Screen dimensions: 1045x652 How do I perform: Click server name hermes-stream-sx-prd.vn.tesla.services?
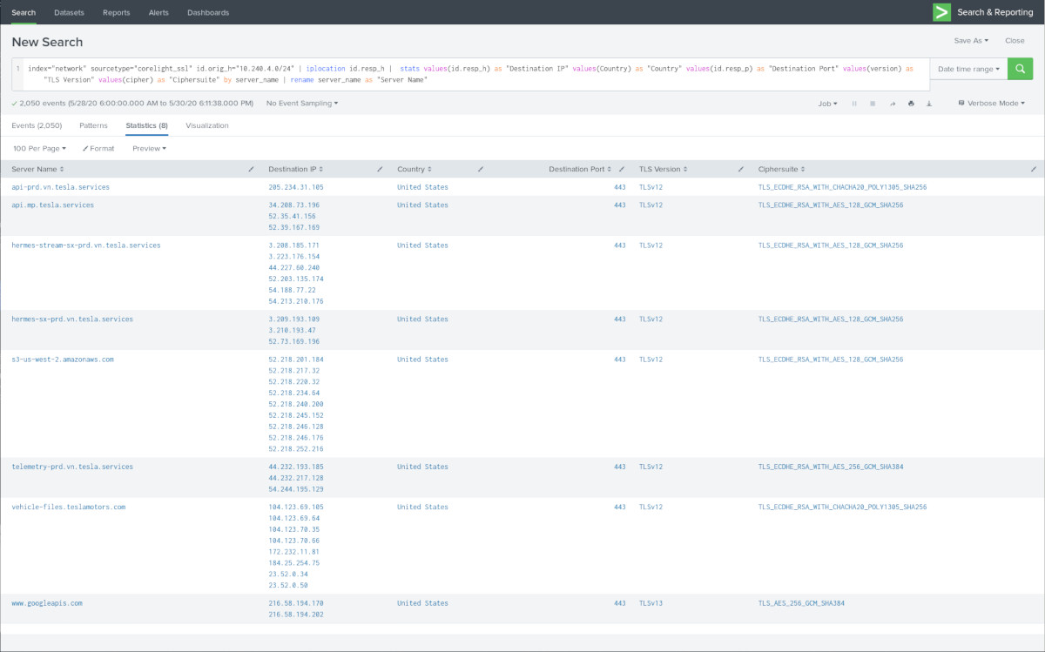coord(86,245)
